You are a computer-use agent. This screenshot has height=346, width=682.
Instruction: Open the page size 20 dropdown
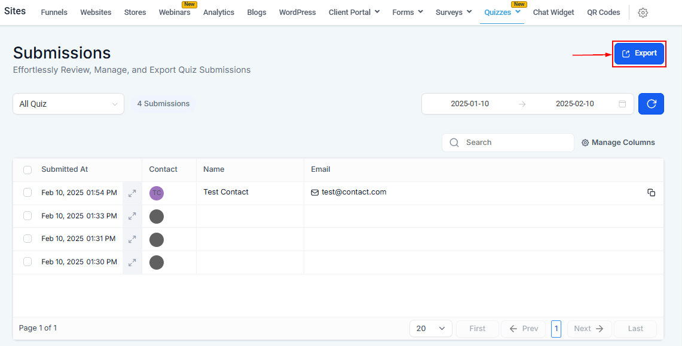[x=430, y=329]
